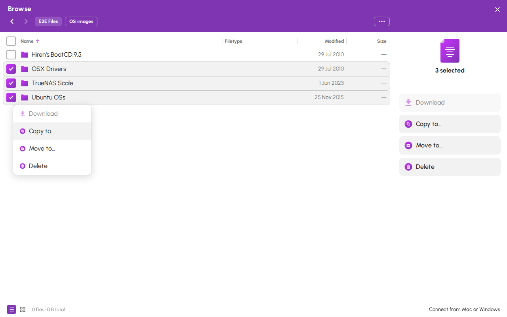Choose Copy to... in the context menu
Screen dimensions: 507x317
[52, 131]
